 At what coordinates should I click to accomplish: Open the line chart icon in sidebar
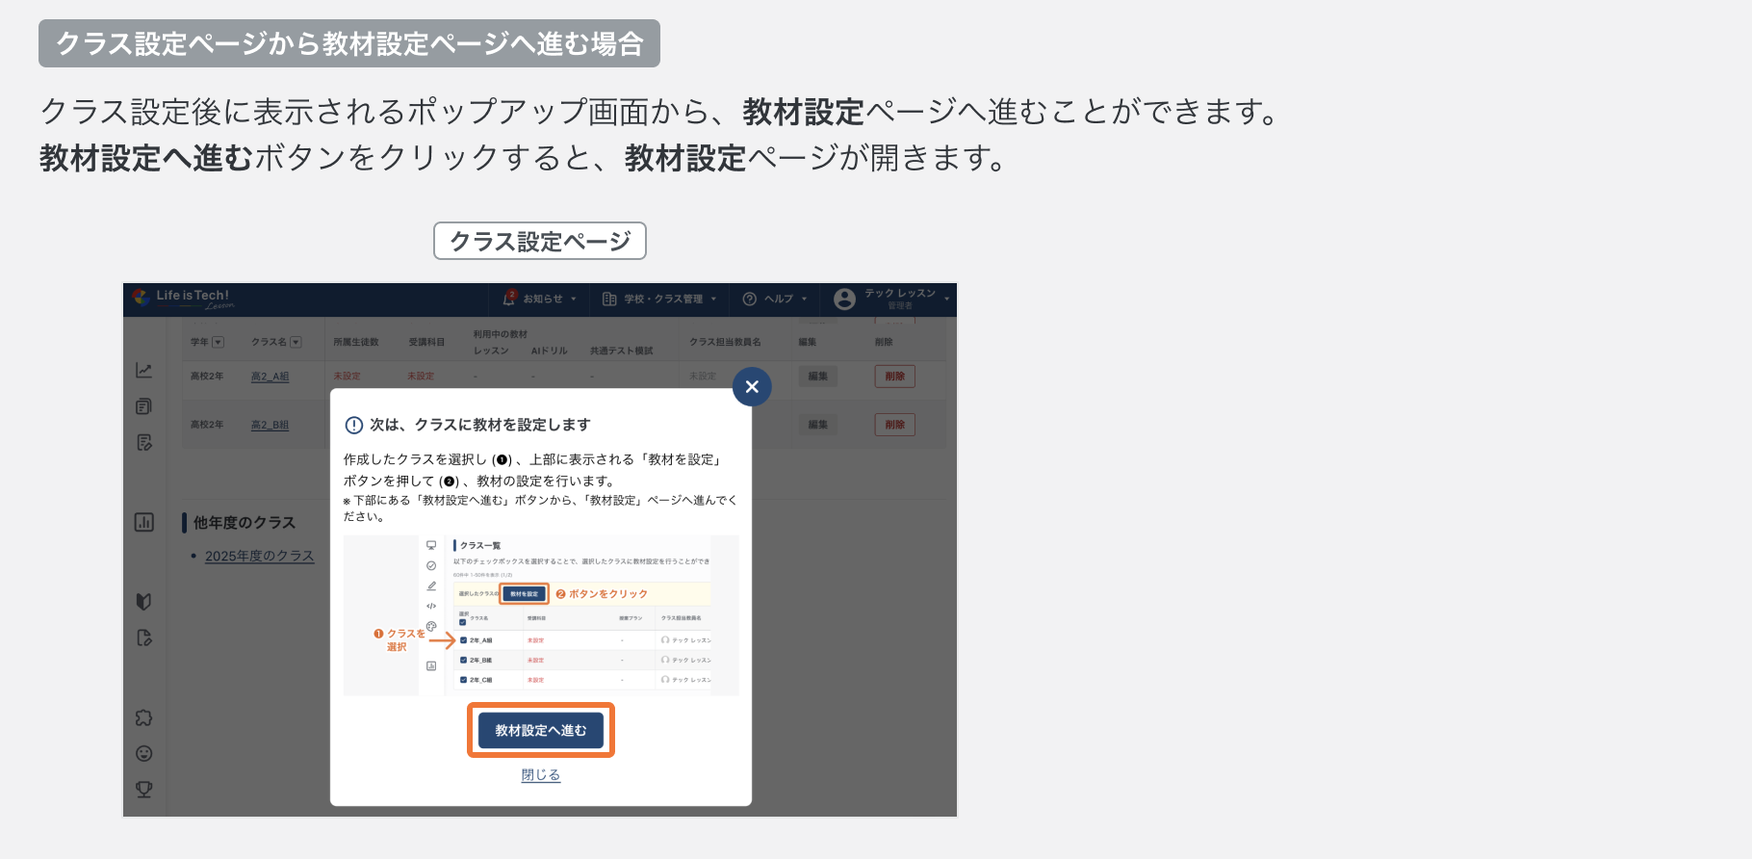coord(144,371)
